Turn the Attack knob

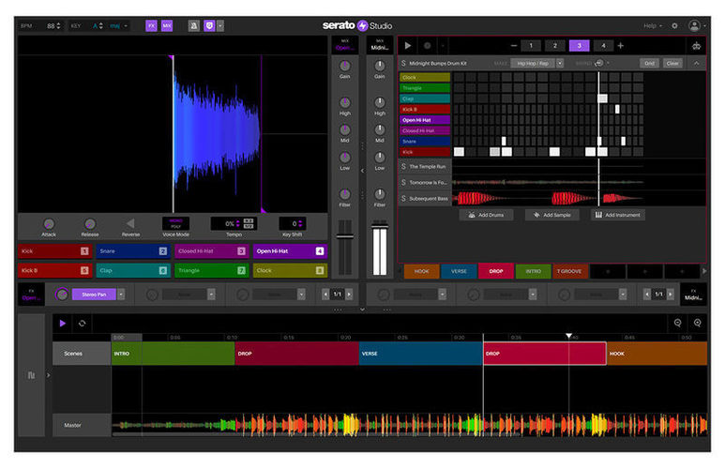tap(49, 224)
